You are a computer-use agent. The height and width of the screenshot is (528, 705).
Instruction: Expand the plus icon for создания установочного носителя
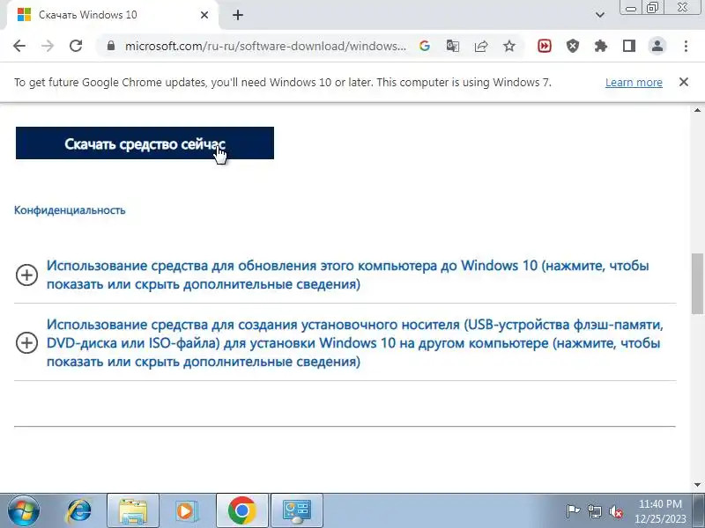pyautogui.click(x=27, y=343)
